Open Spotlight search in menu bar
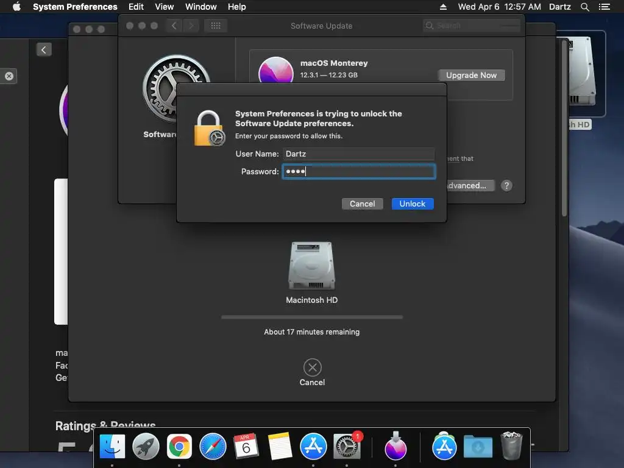624x468 pixels. (x=584, y=7)
